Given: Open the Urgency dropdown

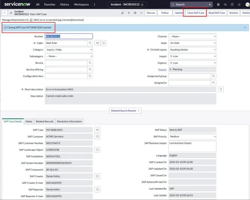Looking at the screenshot, I should 192,63.
